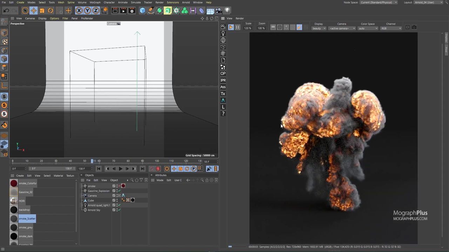The height and width of the screenshot is (252, 449).
Task: Select the Move tool in top toolbar
Action: pyautogui.click(x=33, y=10)
